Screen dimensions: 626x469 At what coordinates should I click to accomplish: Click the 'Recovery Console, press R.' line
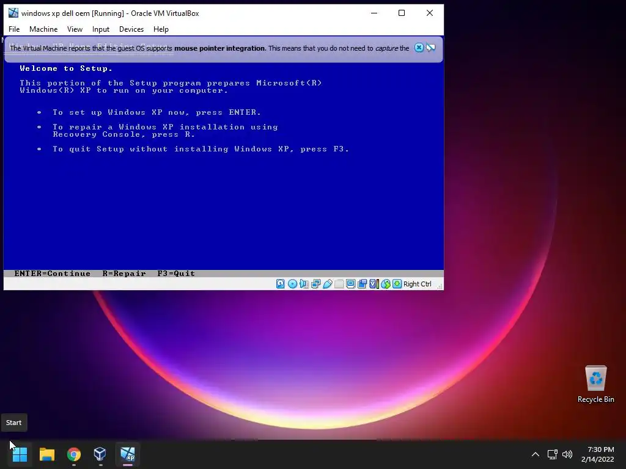click(123, 134)
